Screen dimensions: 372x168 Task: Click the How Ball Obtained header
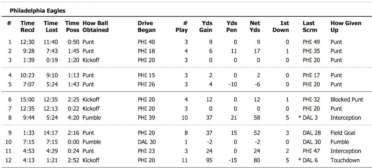[x=95, y=26]
